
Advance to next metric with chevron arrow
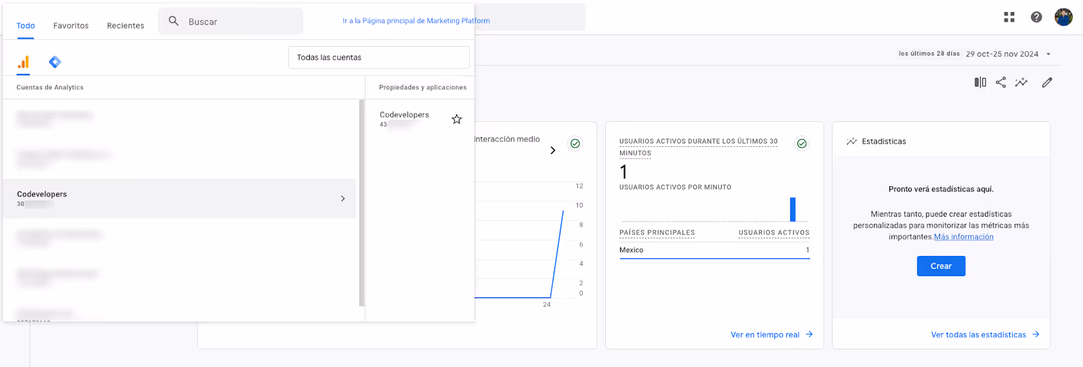(x=553, y=150)
